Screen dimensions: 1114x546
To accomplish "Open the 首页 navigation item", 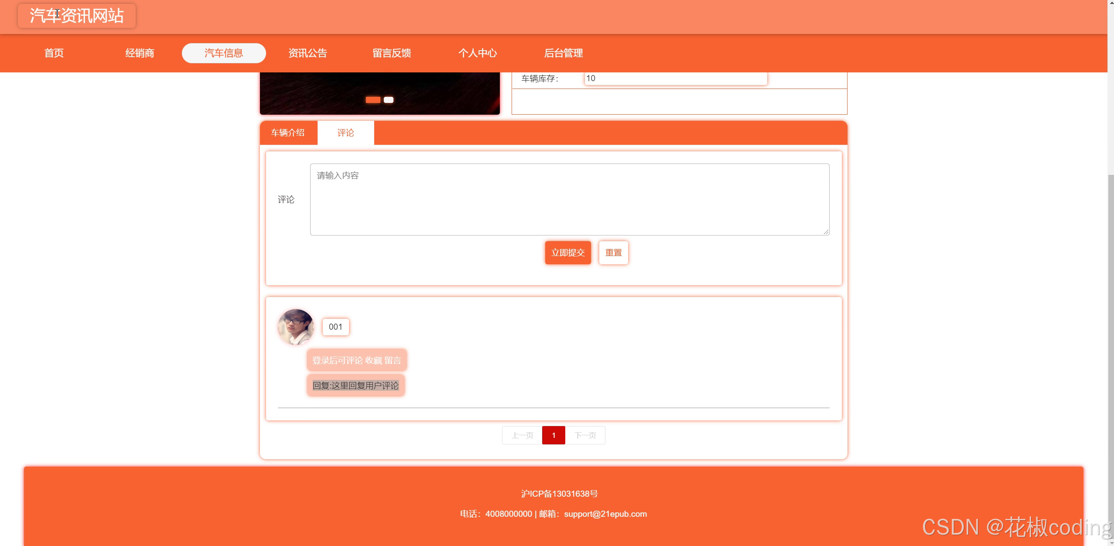I will tap(54, 53).
